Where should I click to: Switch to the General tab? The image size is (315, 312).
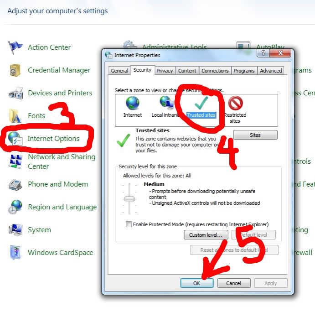[x=119, y=71]
